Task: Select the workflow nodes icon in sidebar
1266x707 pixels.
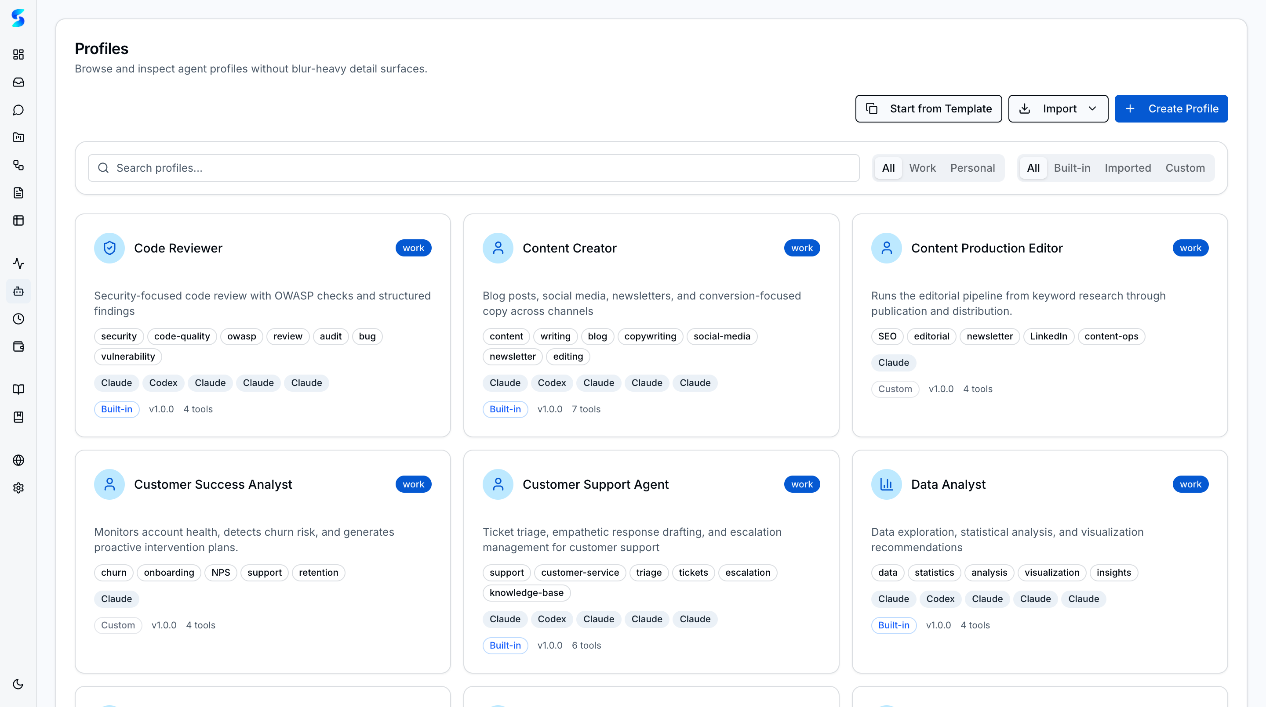Action: (18, 166)
